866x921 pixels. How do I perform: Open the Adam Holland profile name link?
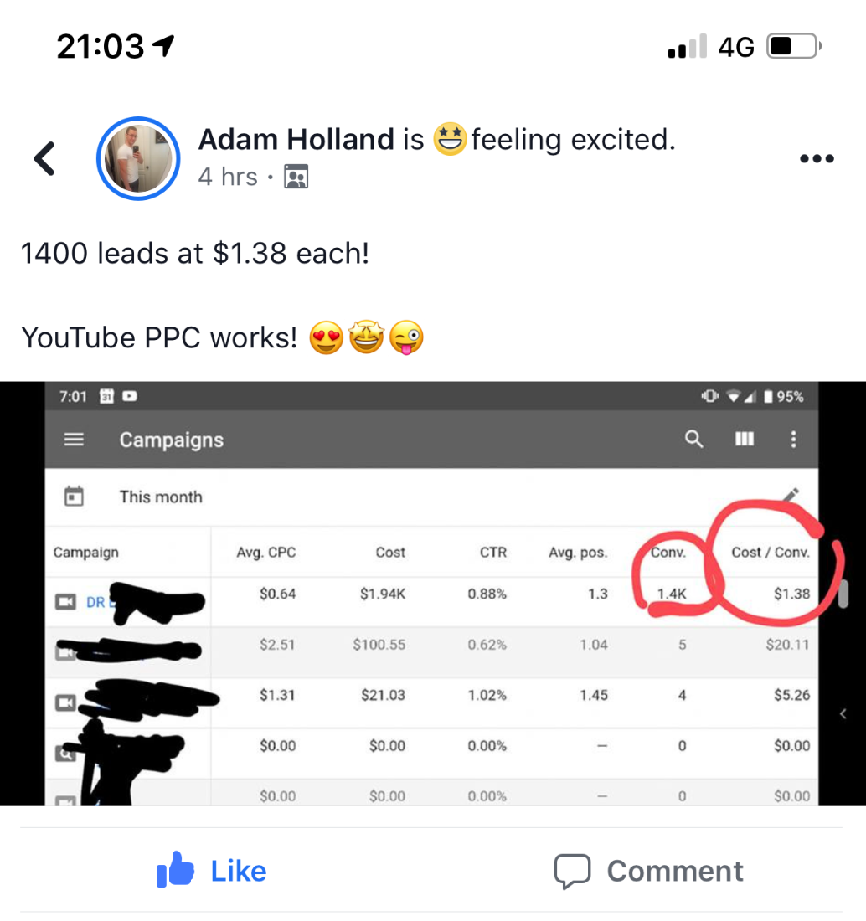point(296,140)
